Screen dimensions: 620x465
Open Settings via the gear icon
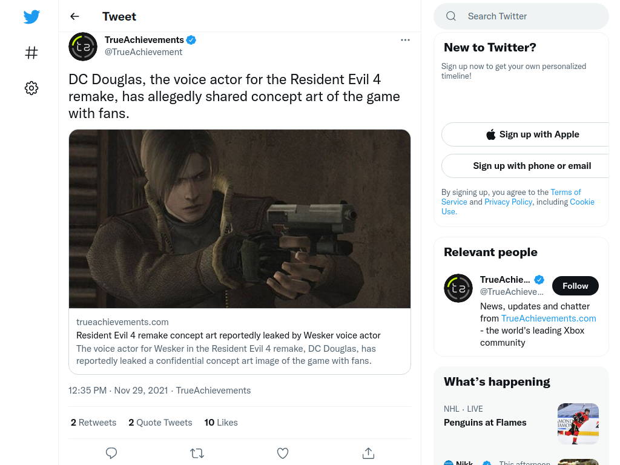click(31, 88)
